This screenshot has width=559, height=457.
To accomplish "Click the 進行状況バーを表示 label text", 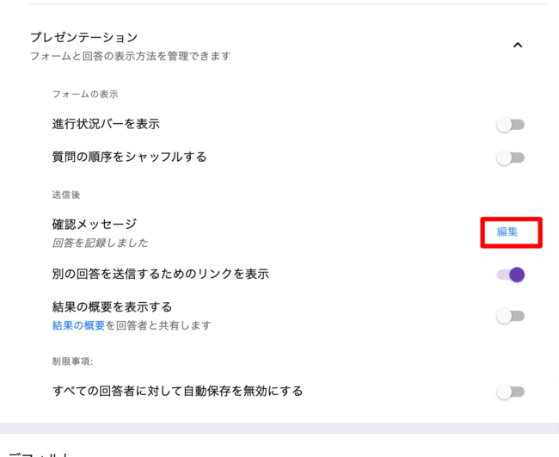I will 106,124.
